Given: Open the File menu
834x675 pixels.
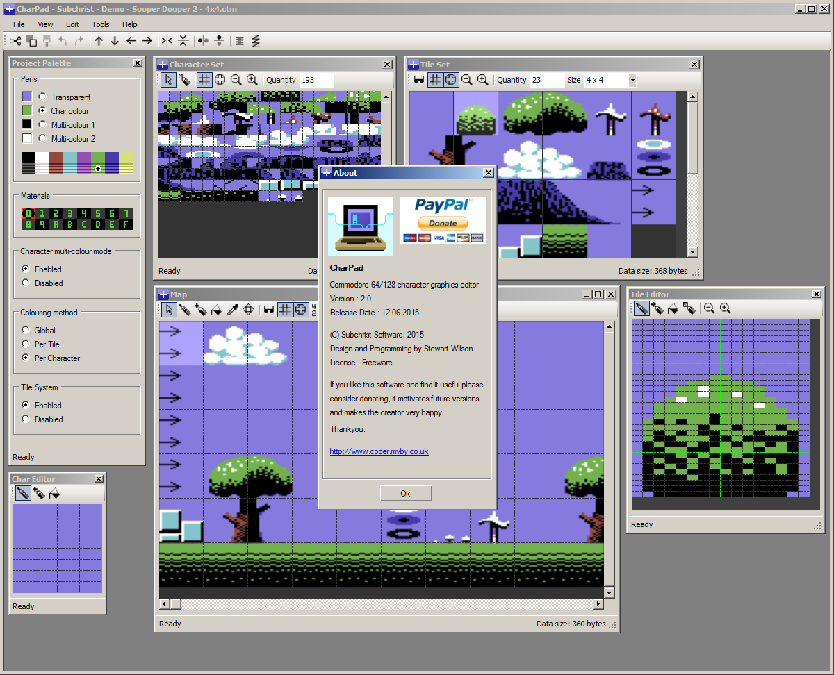Looking at the screenshot, I should tap(19, 24).
